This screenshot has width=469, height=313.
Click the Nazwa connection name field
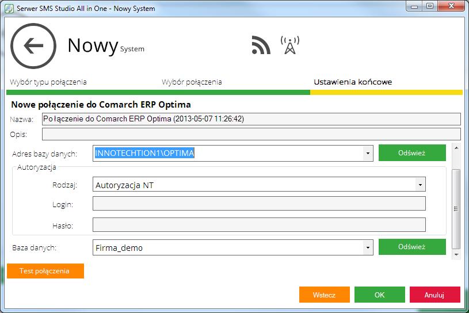[251, 119]
